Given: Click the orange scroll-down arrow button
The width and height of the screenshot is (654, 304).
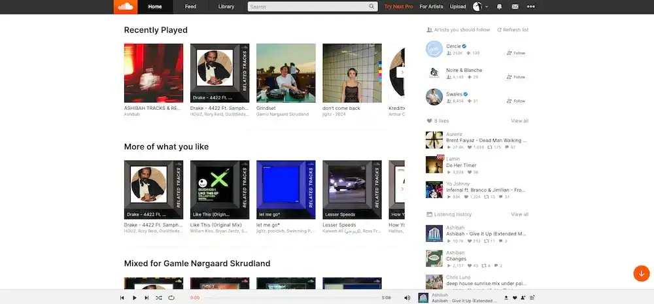Looking at the screenshot, I should coord(642,273).
